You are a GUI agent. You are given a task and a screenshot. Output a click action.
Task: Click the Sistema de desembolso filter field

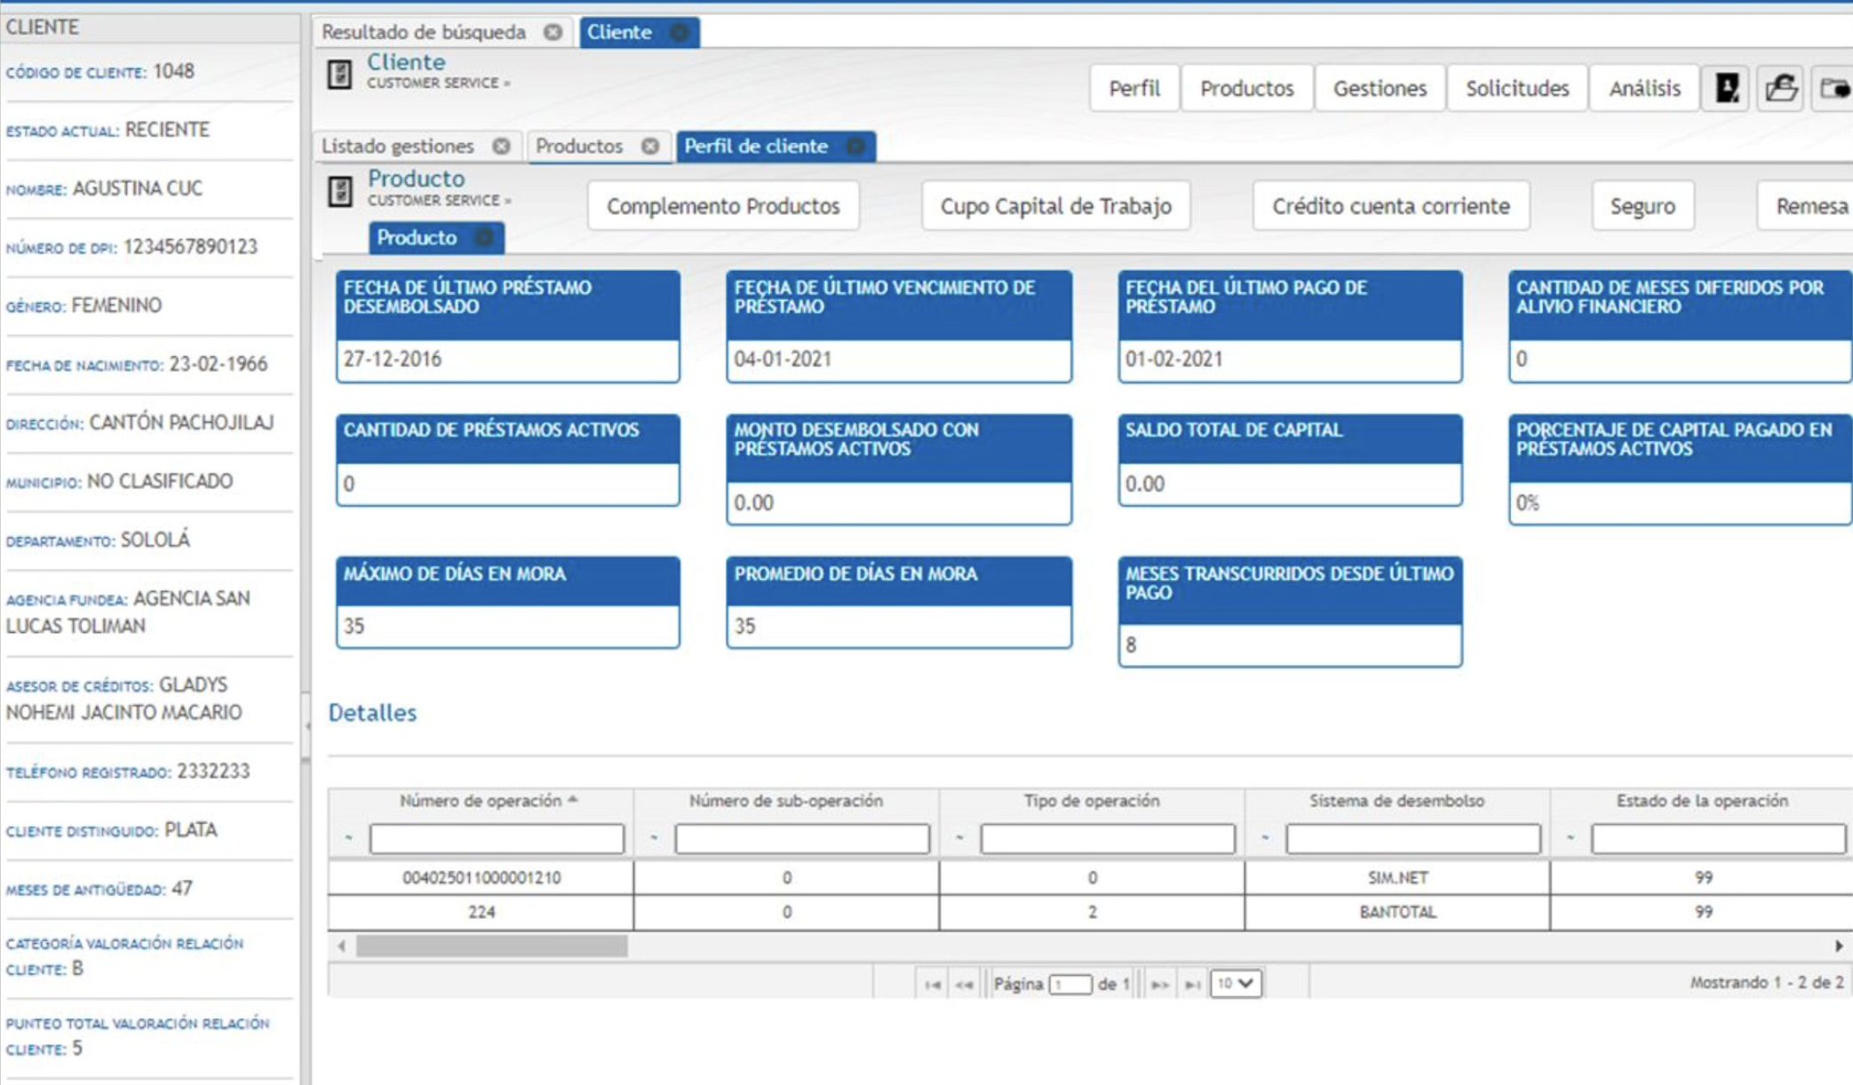1412,838
